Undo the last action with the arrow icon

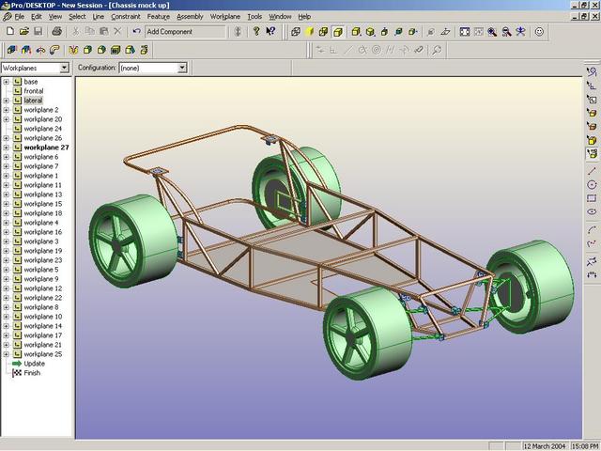[136, 31]
